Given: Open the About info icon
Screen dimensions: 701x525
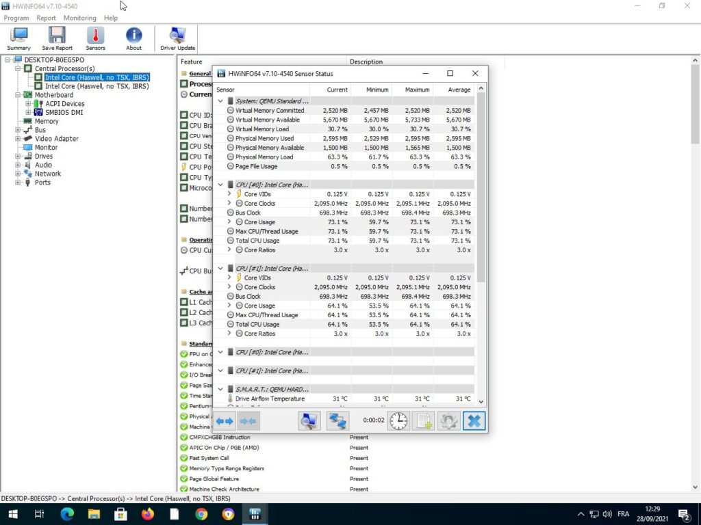Looking at the screenshot, I should coord(133,39).
